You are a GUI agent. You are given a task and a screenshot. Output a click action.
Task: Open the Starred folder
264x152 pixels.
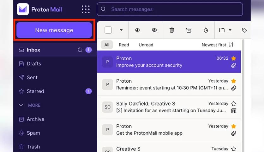pyautogui.click(x=55, y=91)
